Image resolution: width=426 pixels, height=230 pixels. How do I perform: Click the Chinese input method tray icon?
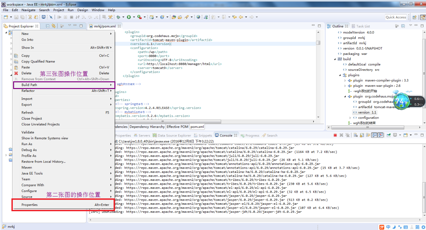click(388, 227)
